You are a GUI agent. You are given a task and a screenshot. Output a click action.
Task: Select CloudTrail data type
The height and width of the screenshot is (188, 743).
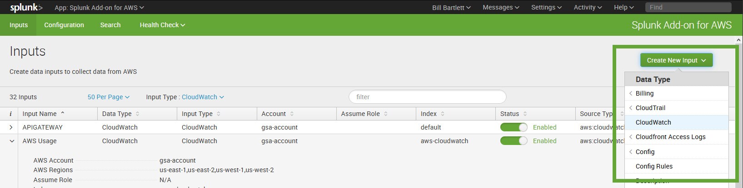tap(676, 108)
